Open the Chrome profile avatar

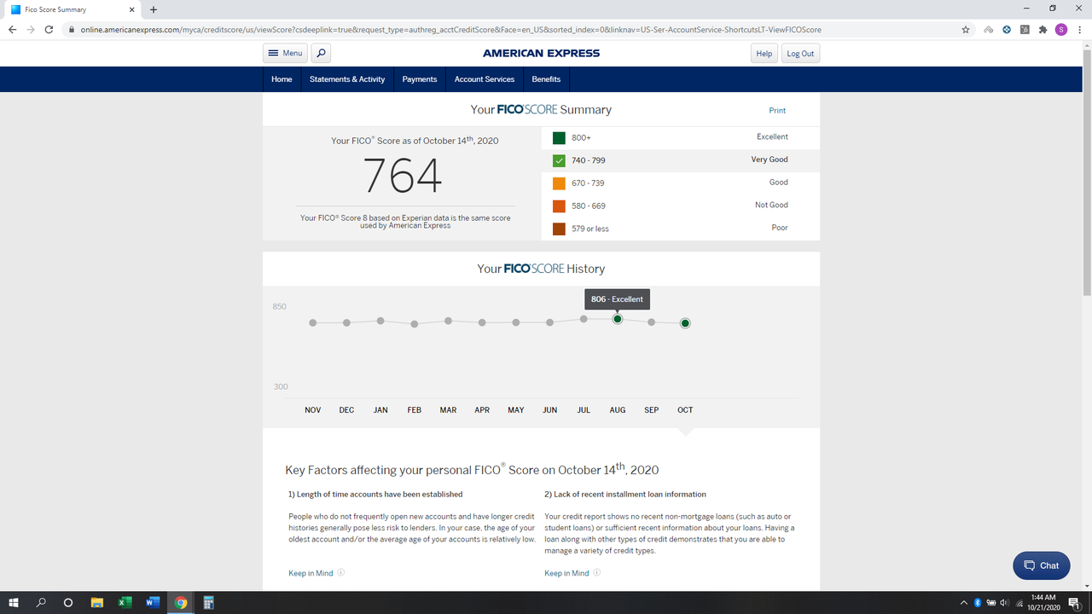click(x=1061, y=29)
